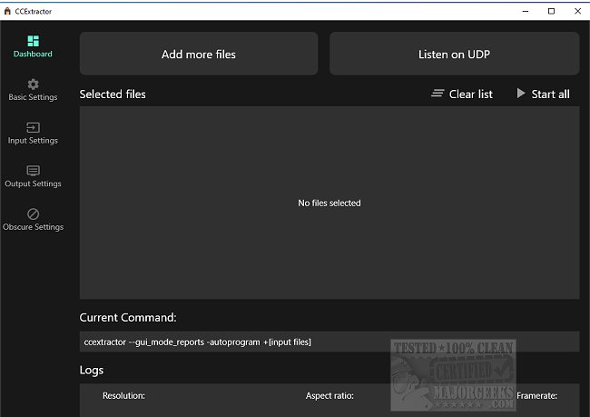The image size is (590, 417).
Task: Click the Add more files button
Action: 199,54
